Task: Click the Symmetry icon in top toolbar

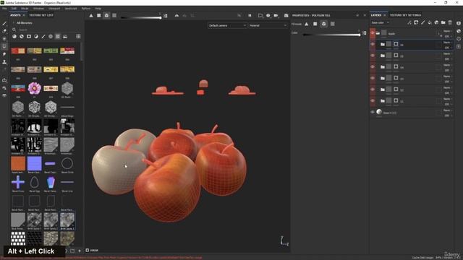Action: 177,15
